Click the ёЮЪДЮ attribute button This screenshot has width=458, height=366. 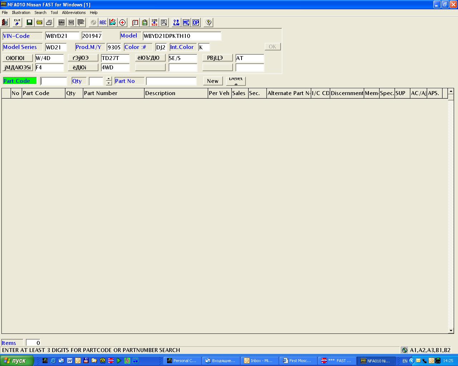point(150,58)
